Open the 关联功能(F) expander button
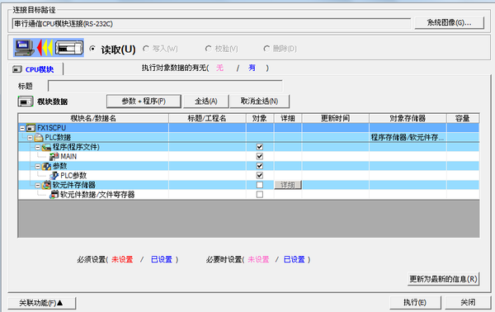The image size is (495, 312). click(42, 303)
